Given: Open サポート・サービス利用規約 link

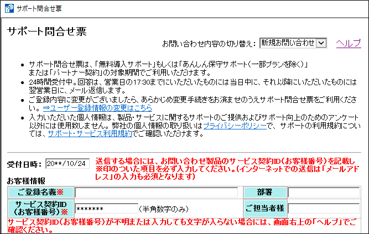Looking at the screenshot, I should point(90,134).
